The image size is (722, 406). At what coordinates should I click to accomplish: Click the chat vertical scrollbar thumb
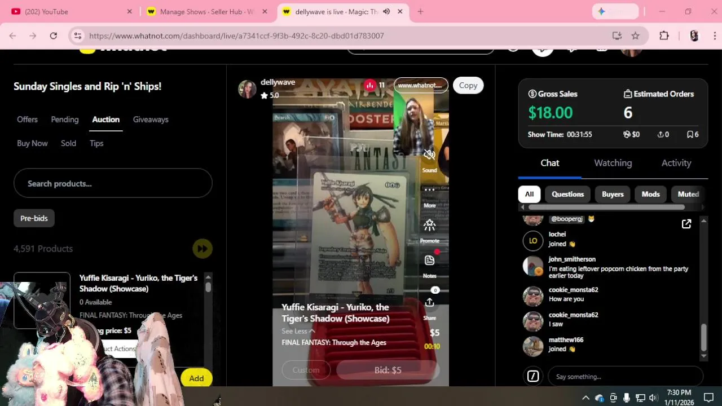703,337
